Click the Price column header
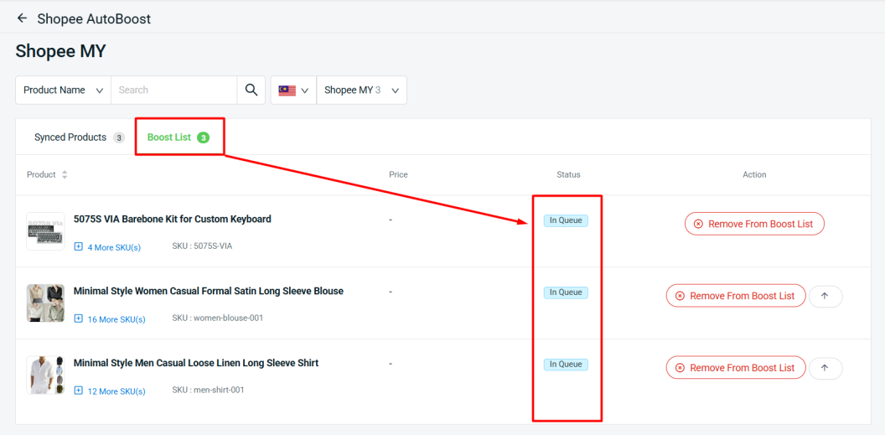The width and height of the screenshot is (885, 435). point(398,175)
